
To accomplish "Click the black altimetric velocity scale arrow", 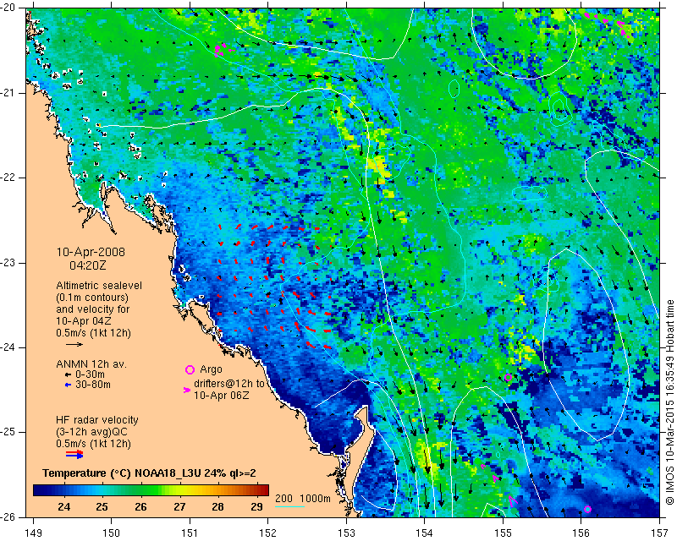I will pyautogui.click(x=74, y=344).
